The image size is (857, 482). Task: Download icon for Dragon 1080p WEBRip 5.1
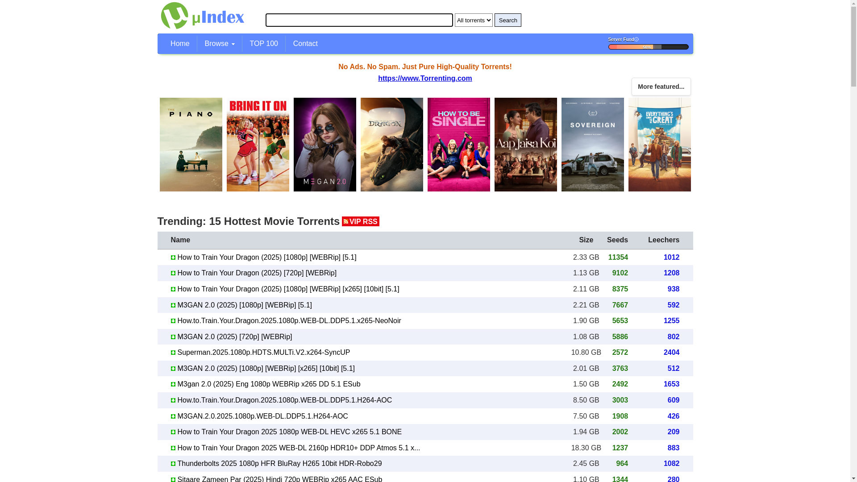173,258
